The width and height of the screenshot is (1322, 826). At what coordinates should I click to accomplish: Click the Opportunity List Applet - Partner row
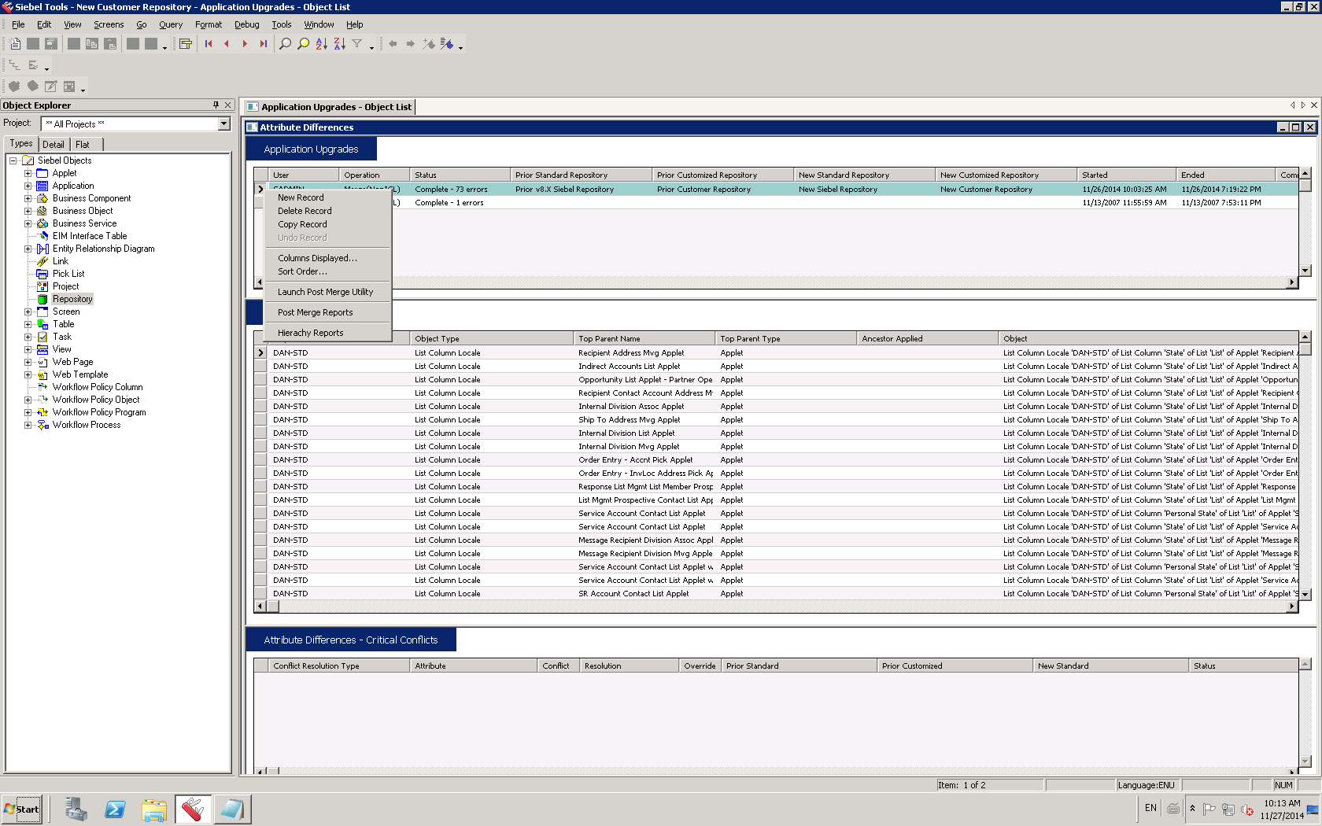776,380
